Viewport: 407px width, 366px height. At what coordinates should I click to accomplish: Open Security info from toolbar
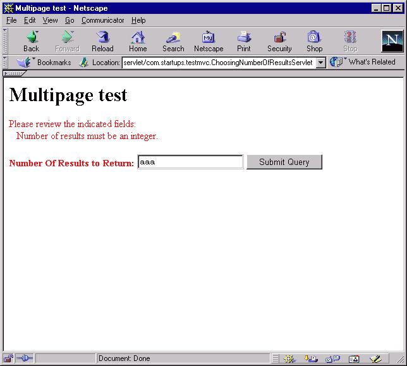coord(279,41)
